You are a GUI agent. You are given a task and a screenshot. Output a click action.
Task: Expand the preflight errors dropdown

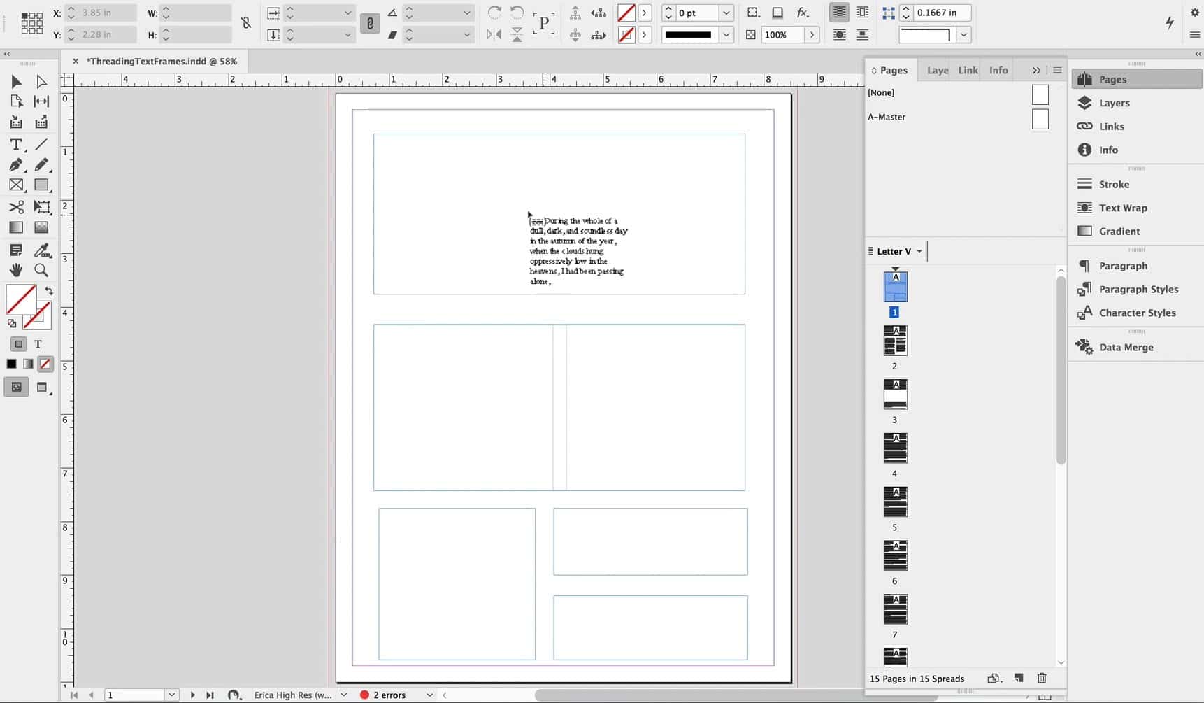(429, 695)
